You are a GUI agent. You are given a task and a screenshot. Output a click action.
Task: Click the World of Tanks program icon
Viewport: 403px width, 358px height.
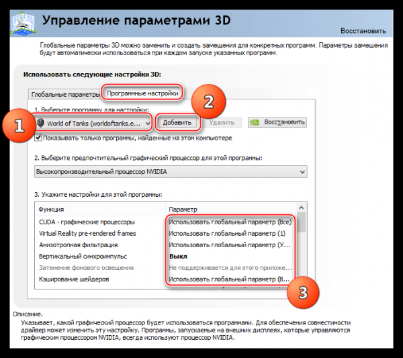(40, 123)
